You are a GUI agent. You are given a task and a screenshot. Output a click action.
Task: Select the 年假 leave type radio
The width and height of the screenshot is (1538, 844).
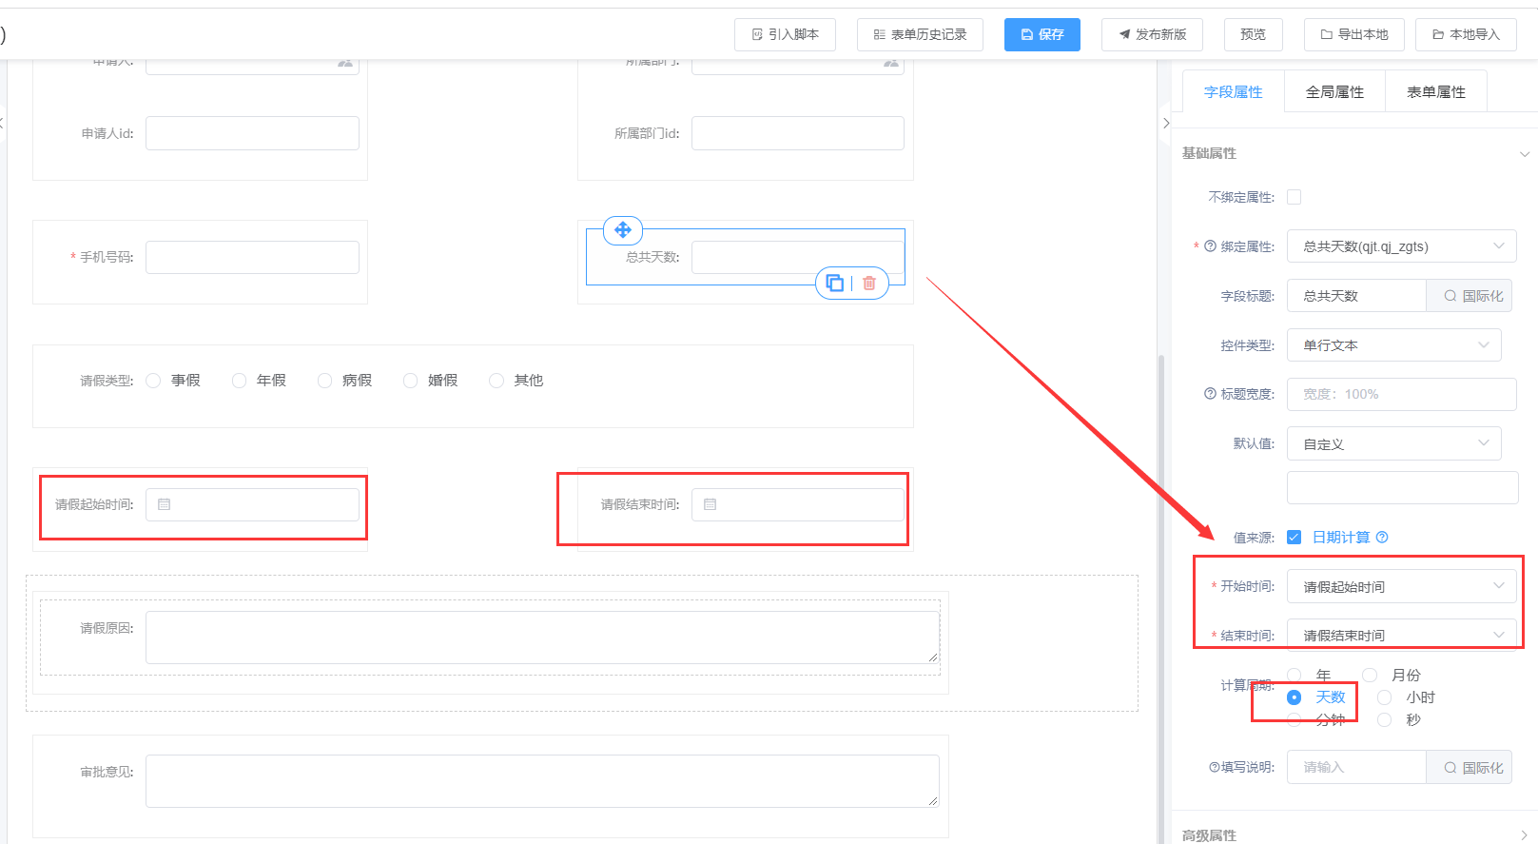[x=240, y=381]
